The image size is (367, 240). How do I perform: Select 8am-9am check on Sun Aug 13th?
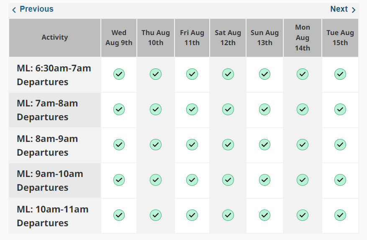(264, 145)
